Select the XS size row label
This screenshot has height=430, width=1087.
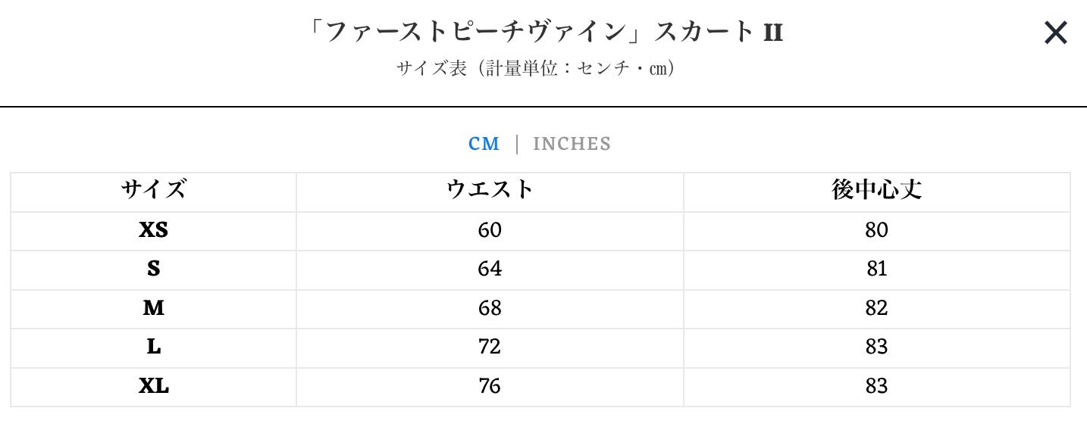click(153, 230)
